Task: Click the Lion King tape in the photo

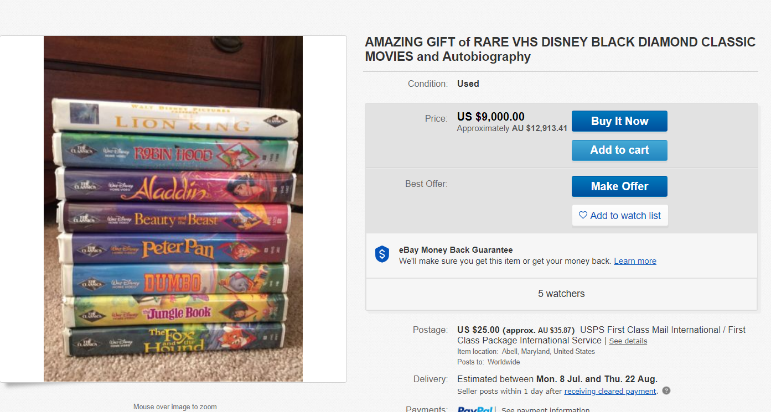Action: [176, 118]
